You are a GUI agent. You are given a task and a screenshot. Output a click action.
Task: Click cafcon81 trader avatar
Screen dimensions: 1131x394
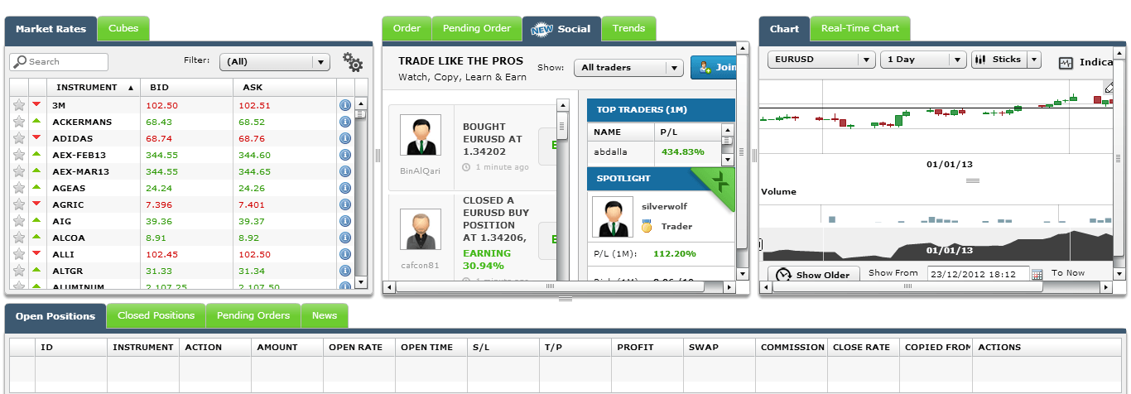pos(420,229)
